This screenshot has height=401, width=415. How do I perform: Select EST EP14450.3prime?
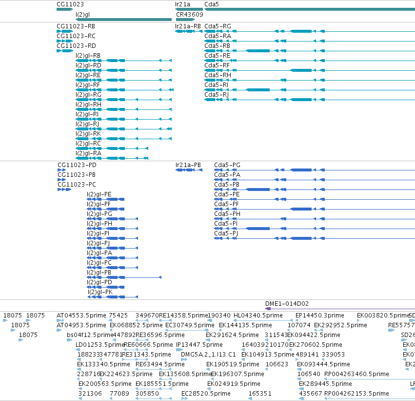[x=320, y=316]
